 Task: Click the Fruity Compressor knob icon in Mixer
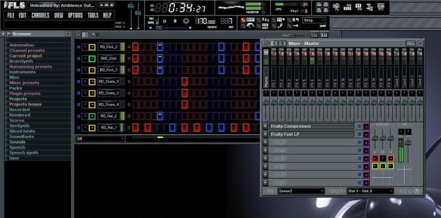click(365, 126)
